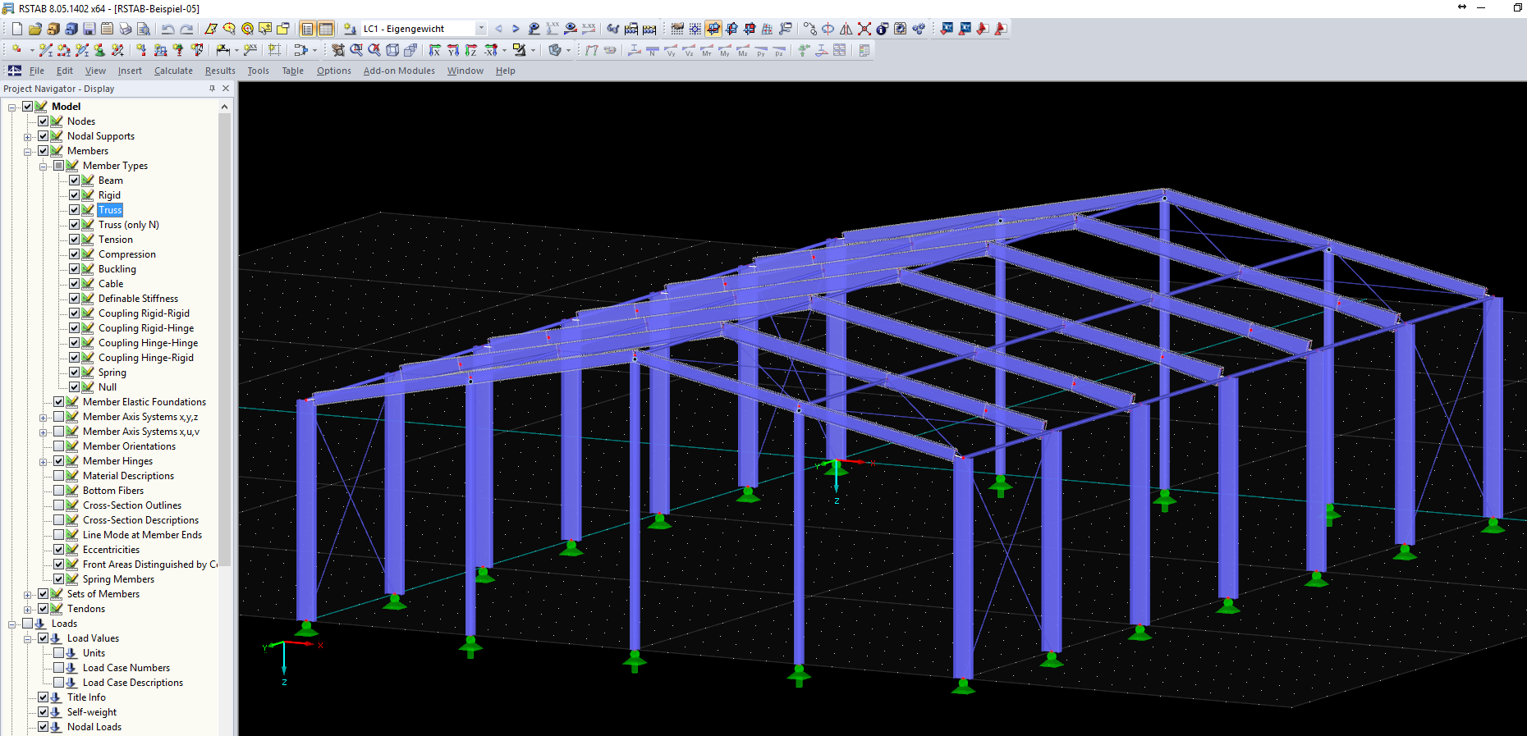The image size is (1527, 736).
Task: Show torsional moment MT results icon
Action: (707, 50)
